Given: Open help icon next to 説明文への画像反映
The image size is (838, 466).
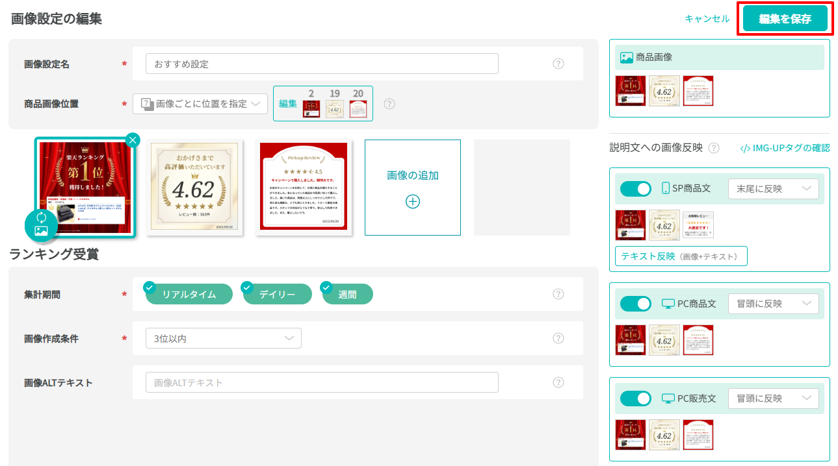Looking at the screenshot, I should [x=714, y=148].
